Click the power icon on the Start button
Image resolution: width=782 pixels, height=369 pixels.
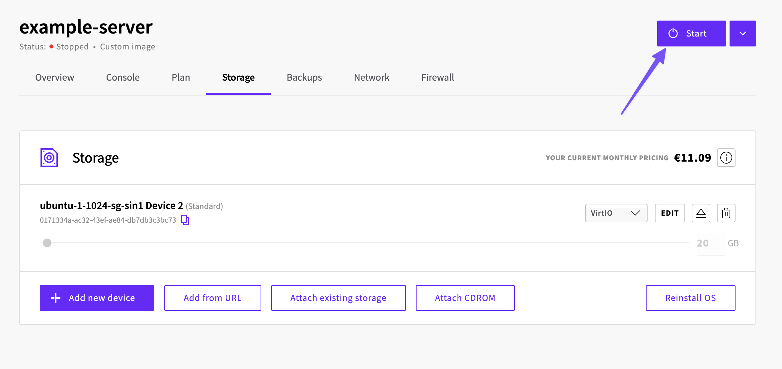pos(673,34)
